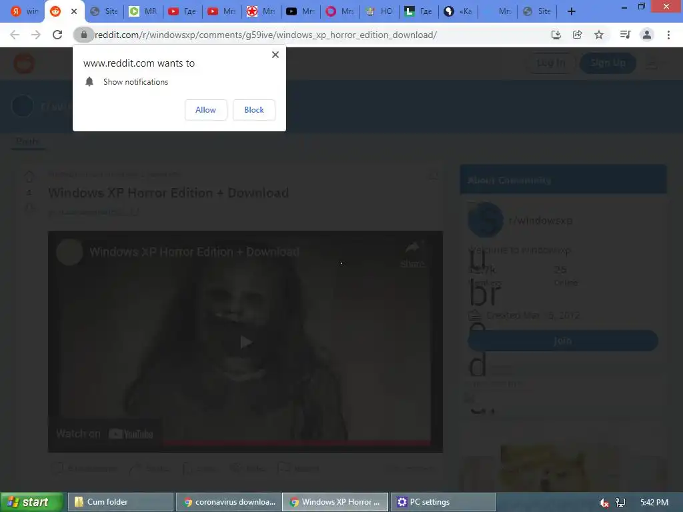The width and height of the screenshot is (683, 512).
Task: Reload the Reddit page
Action: (x=57, y=35)
